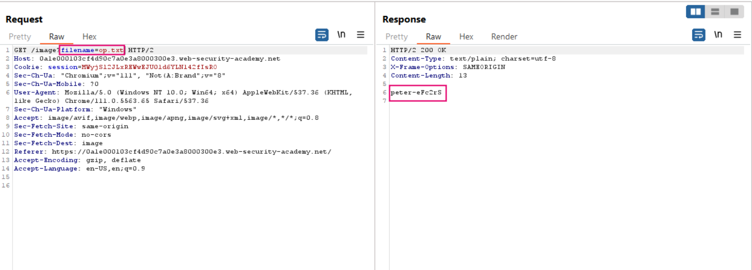Viewport: 752px width, 270px height.
Task: Select top-bottom split layout icon
Action: pos(715,12)
